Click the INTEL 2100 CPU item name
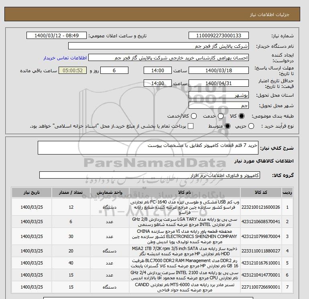 [185, 275]
